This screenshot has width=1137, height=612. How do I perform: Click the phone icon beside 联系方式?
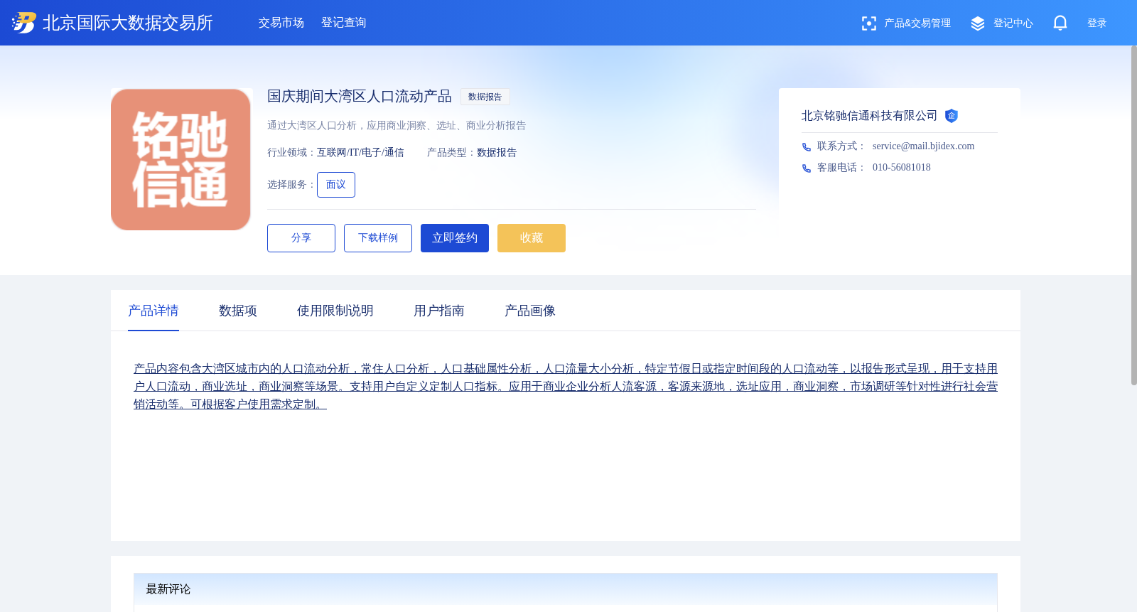pyautogui.click(x=807, y=147)
